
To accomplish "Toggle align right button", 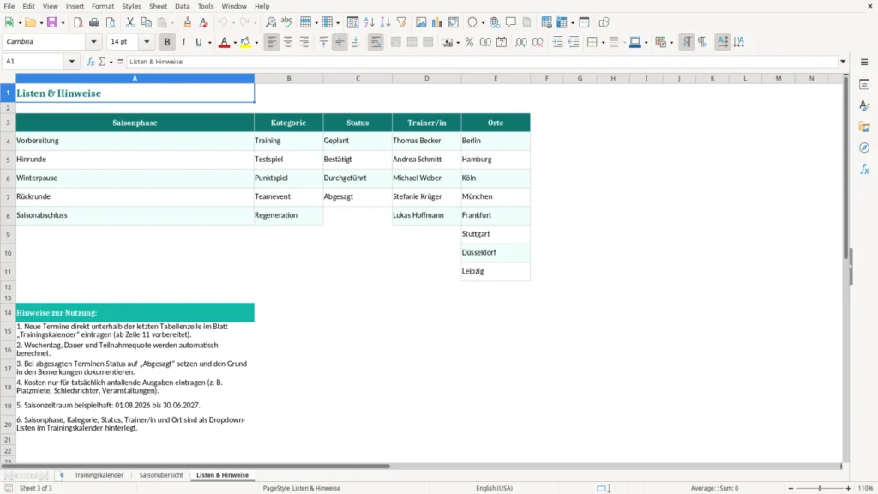I will click(x=304, y=42).
